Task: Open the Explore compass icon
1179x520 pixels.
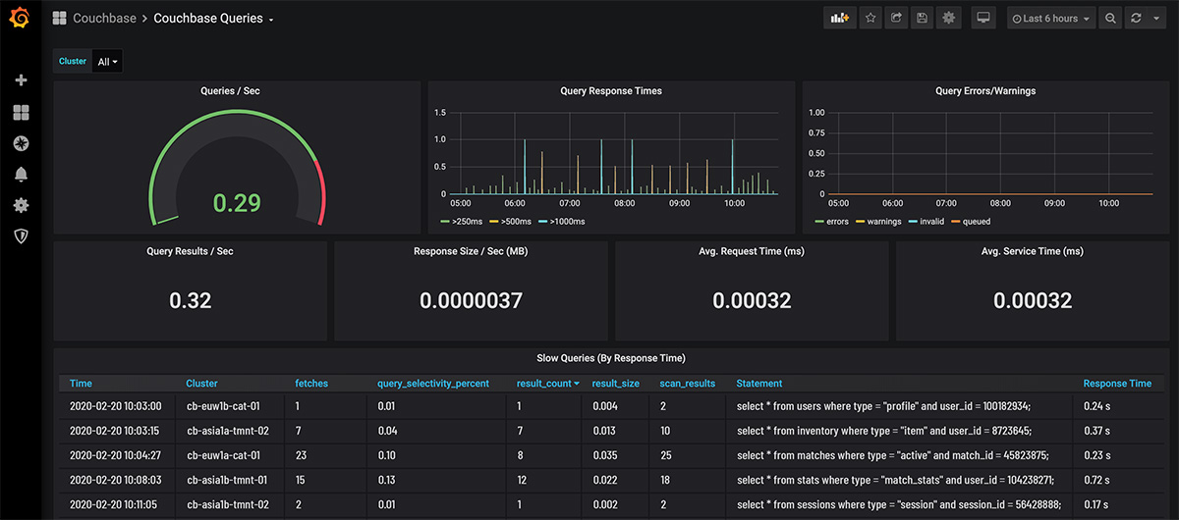Action: pyautogui.click(x=21, y=143)
